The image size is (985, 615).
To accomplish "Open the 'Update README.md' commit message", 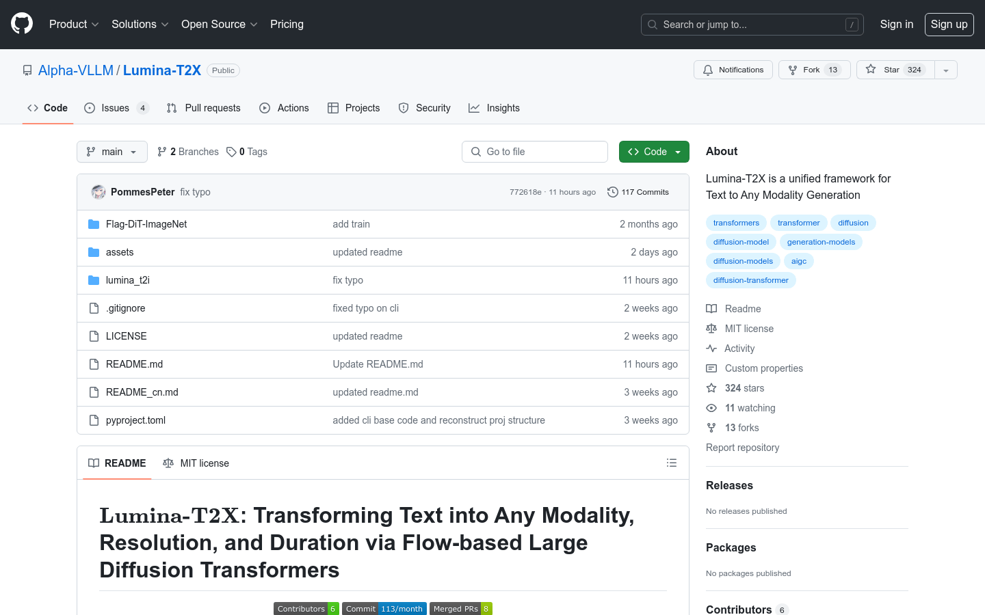I will pos(378,364).
